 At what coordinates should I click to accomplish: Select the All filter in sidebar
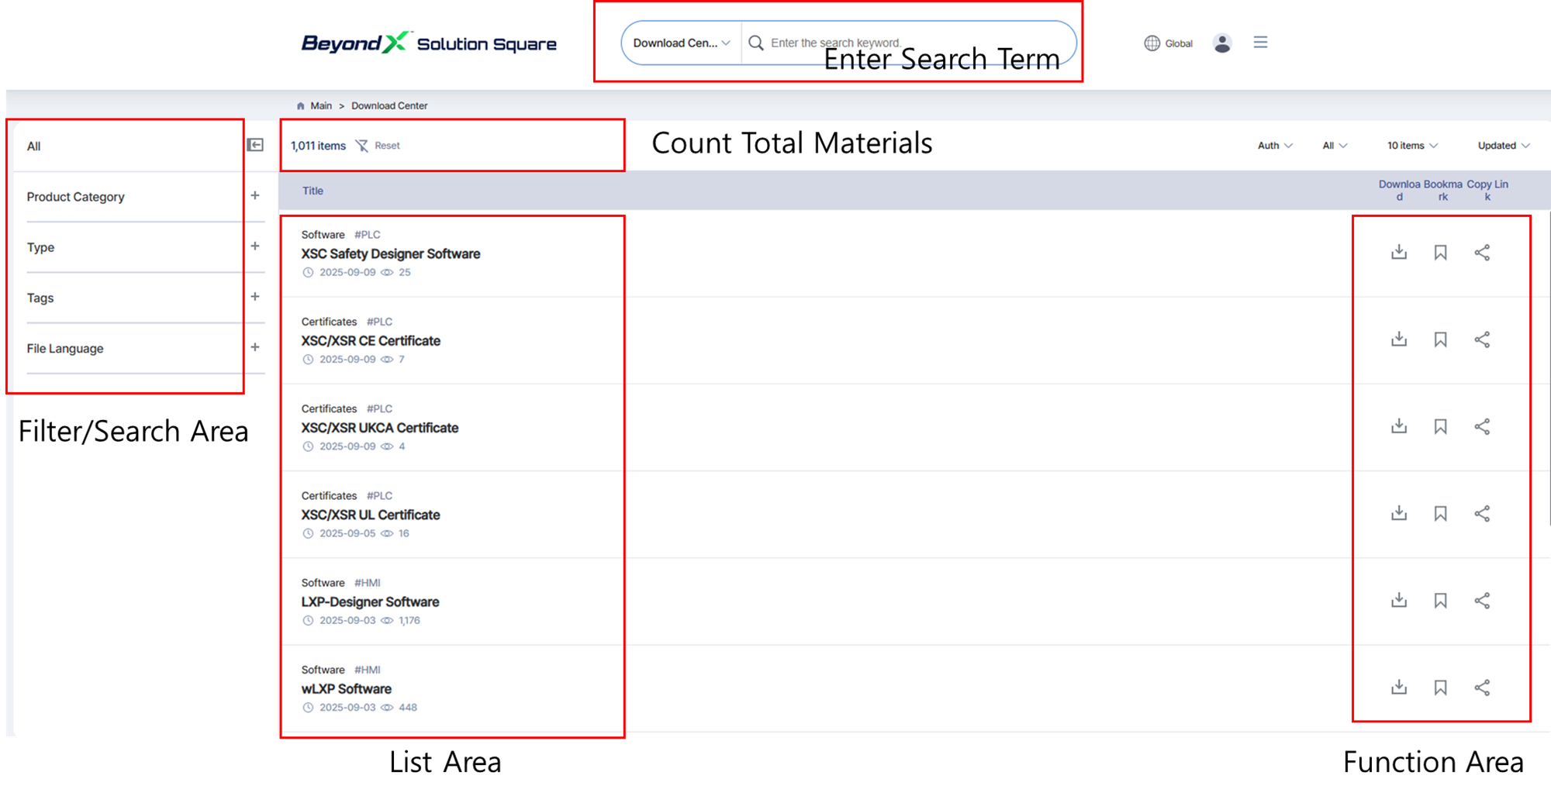(x=34, y=146)
